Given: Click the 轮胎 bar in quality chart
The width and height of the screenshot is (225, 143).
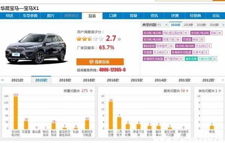Looking at the screenshot, I should (x=76, y=128).
